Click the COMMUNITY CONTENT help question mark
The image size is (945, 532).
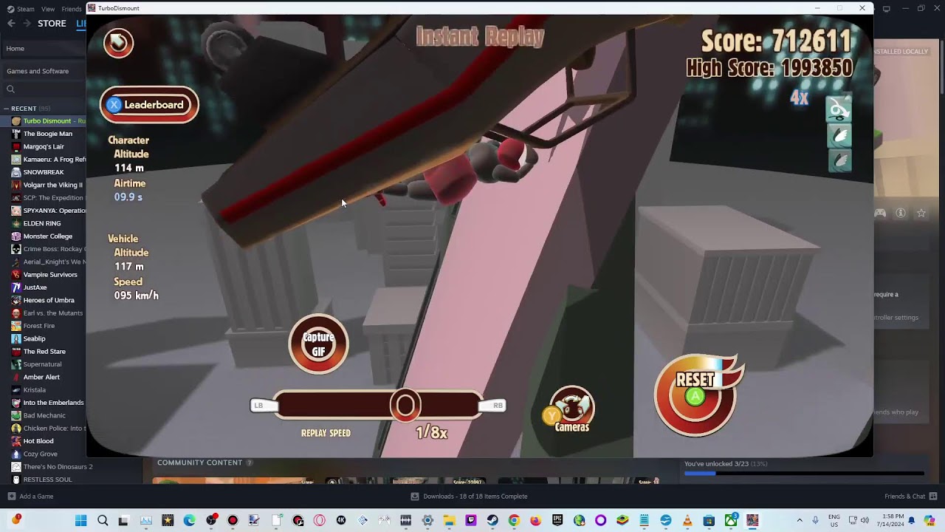[x=250, y=463]
